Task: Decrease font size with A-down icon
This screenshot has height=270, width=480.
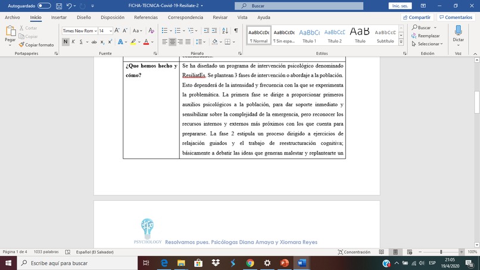Action: [x=125, y=30]
